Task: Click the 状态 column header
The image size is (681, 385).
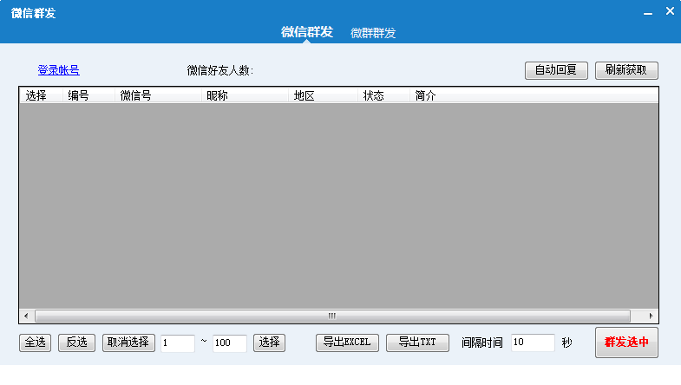Action: [384, 95]
